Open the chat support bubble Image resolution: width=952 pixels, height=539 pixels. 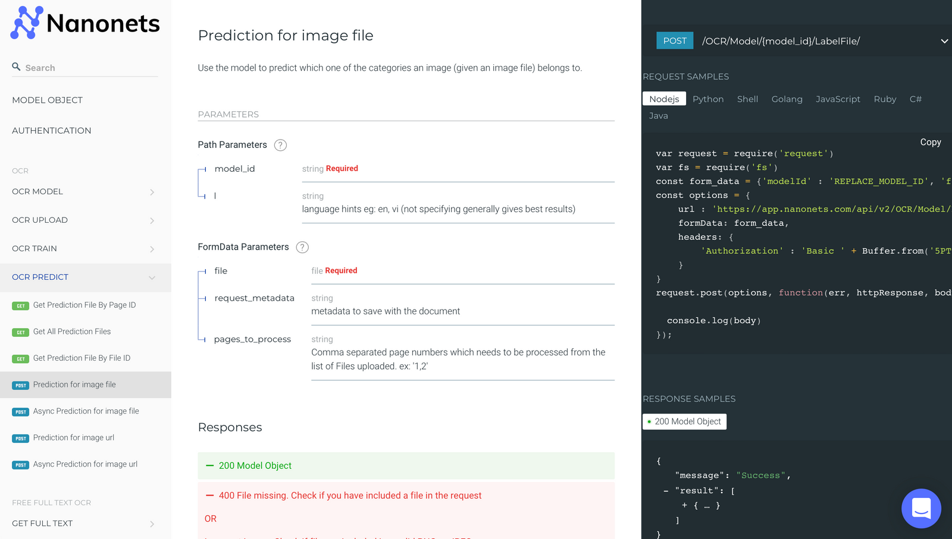[x=920, y=508]
